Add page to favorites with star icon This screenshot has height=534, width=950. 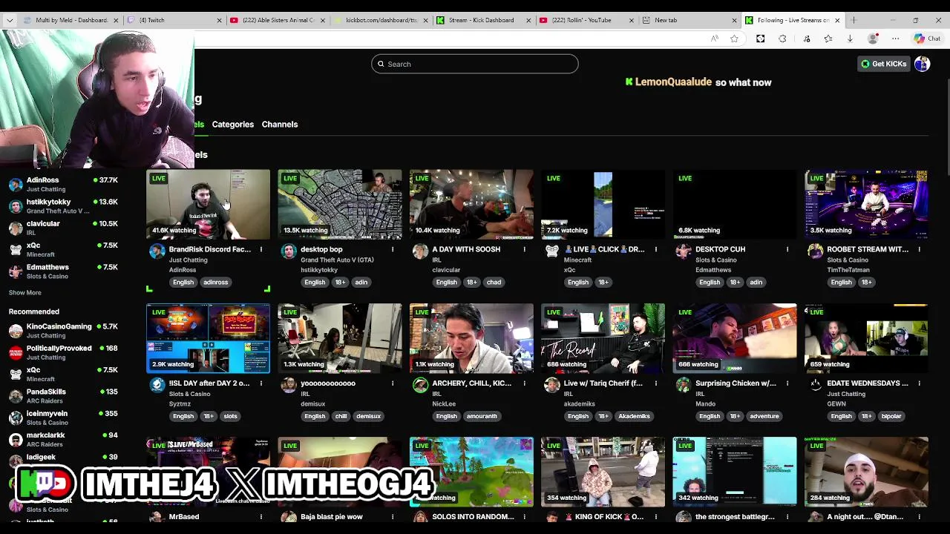tap(734, 39)
